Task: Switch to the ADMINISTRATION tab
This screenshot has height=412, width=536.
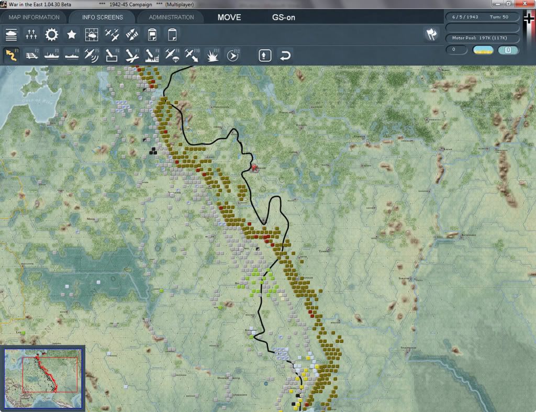Action: 171,17
